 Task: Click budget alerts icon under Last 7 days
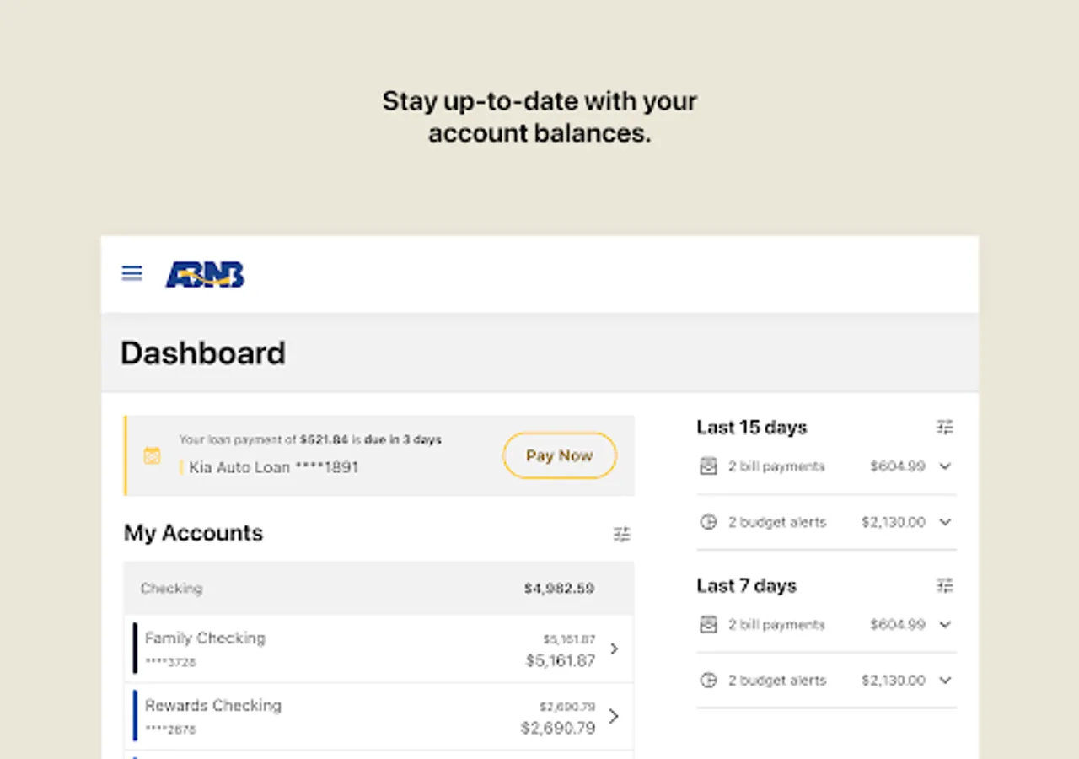[x=708, y=681]
